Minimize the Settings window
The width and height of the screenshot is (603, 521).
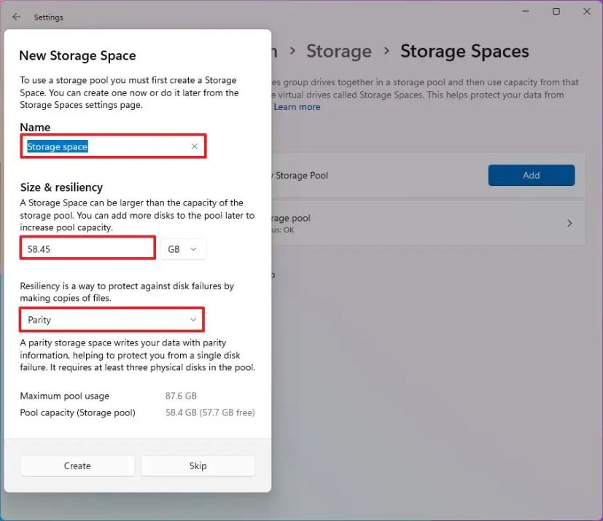[525, 12]
